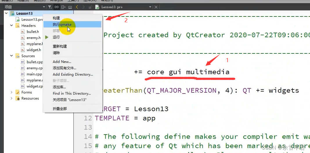Image resolution: width=310 pixels, height=153 pixels.
Task: Click the file lock write-permission icon
Action: (90, 7)
